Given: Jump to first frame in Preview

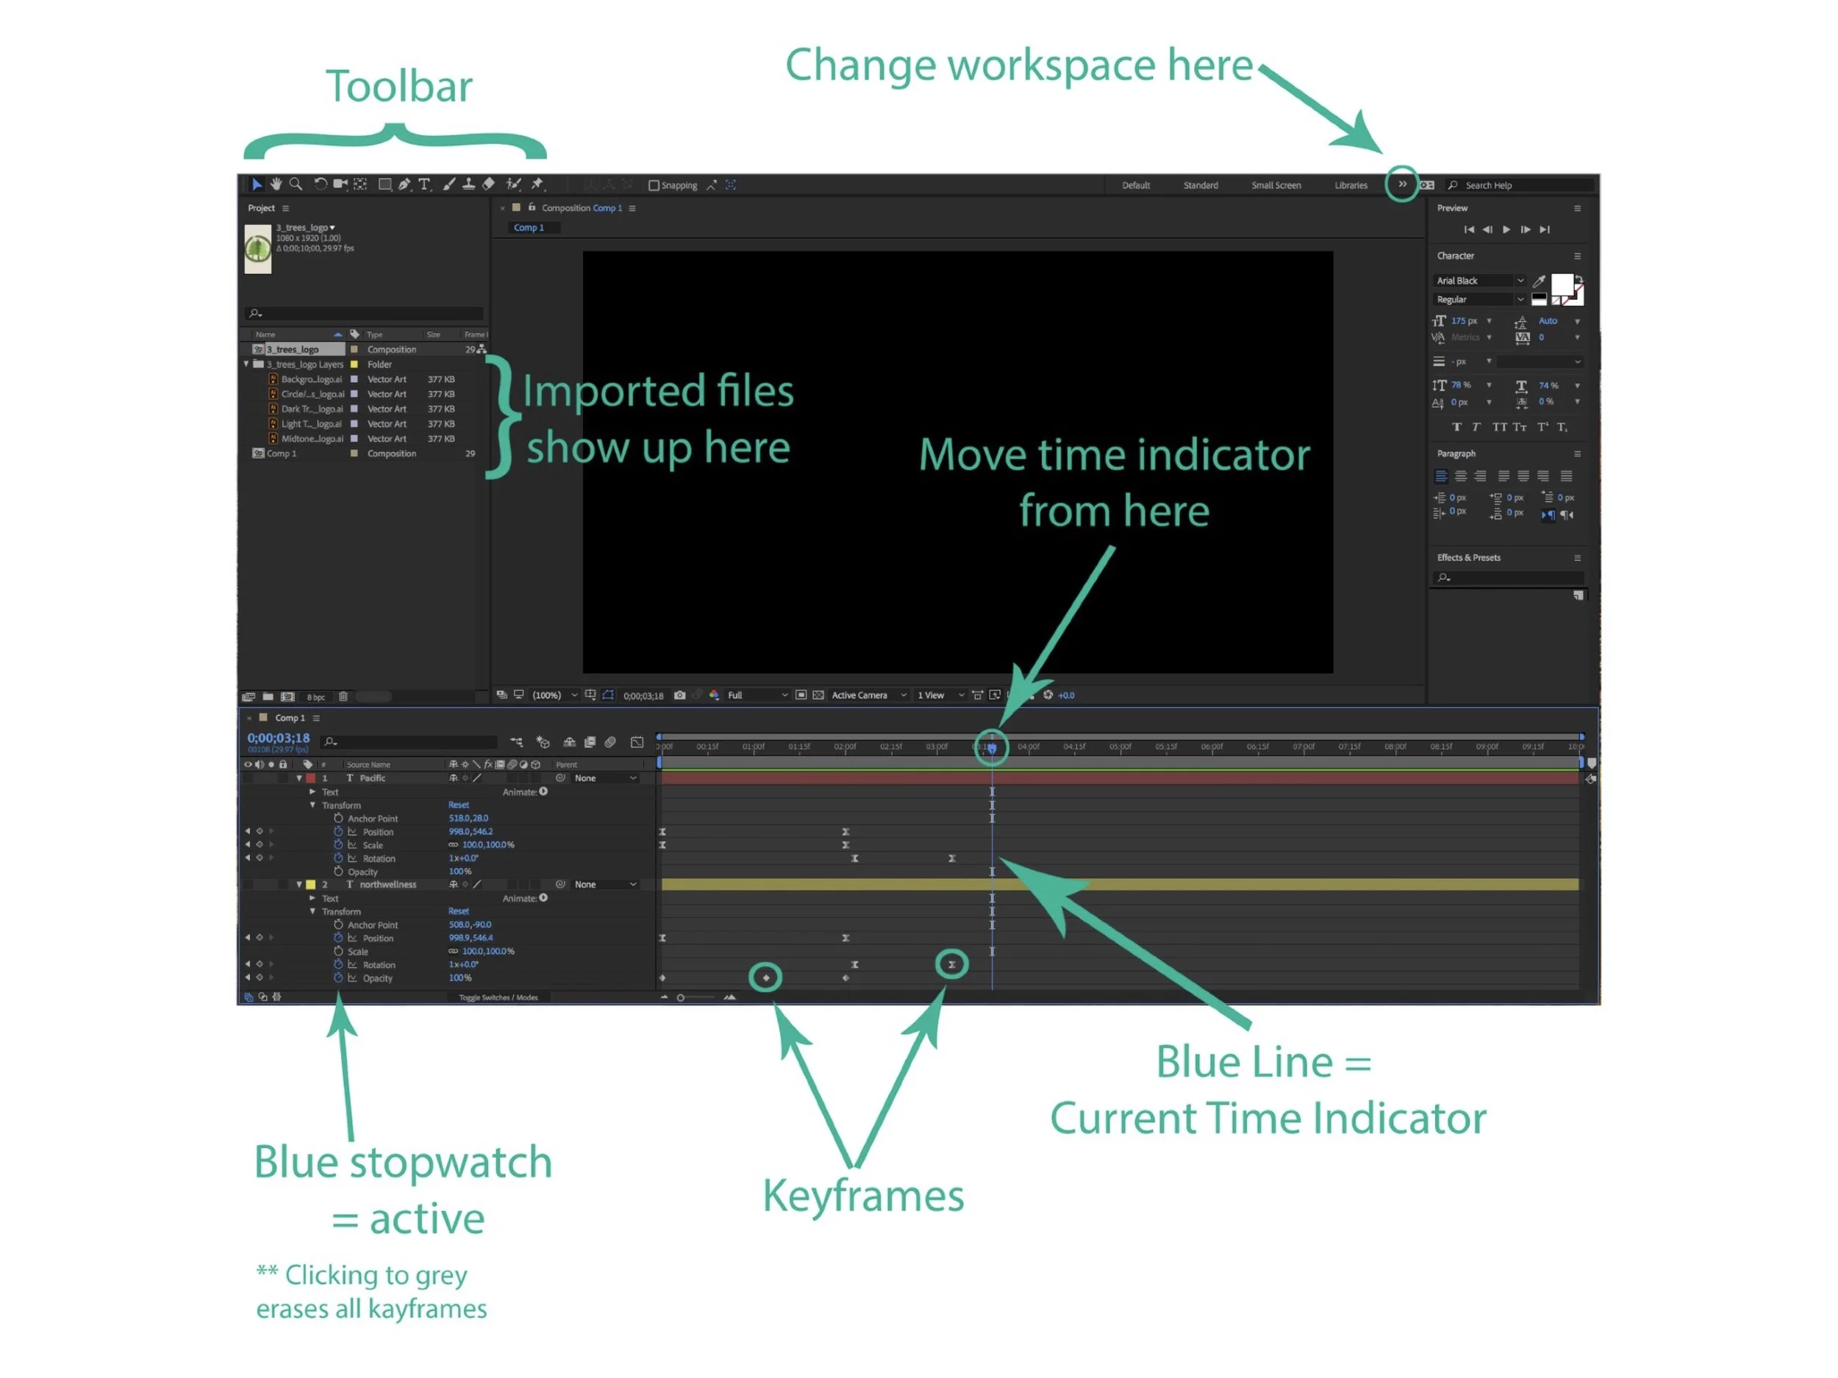Looking at the screenshot, I should pyautogui.click(x=1469, y=229).
